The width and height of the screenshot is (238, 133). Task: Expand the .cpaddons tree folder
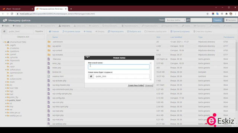click(x=6, y=51)
